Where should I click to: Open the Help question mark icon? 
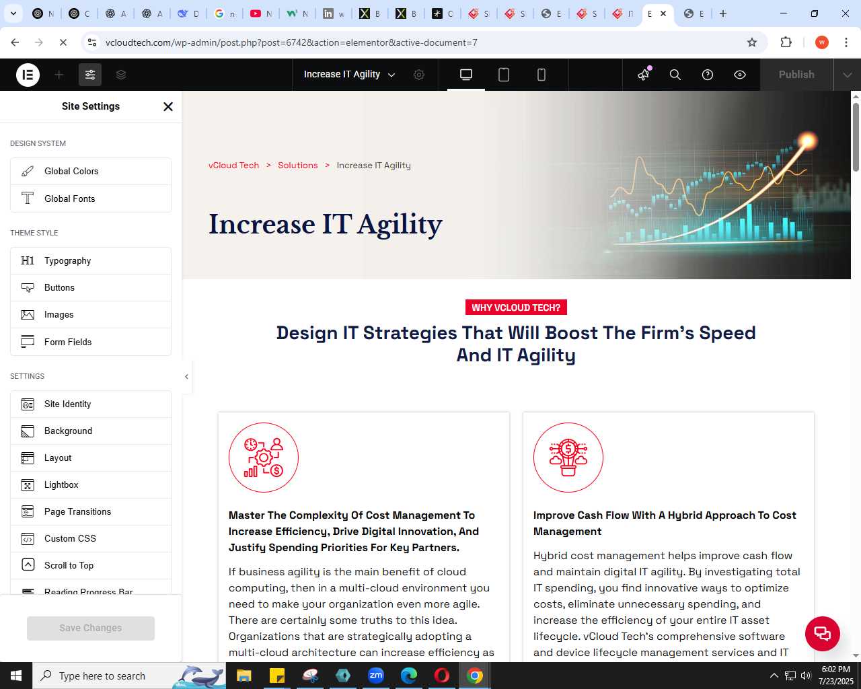(708, 75)
